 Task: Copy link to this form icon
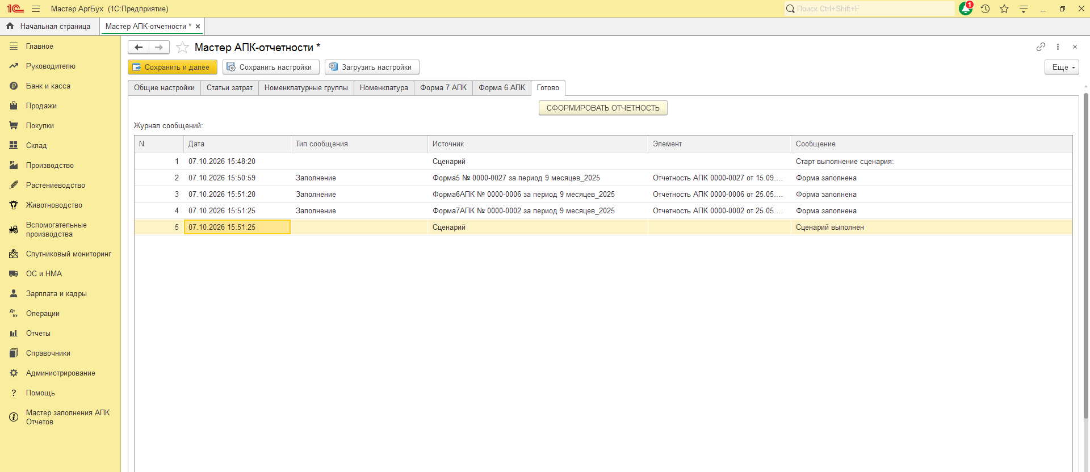(1041, 47)
